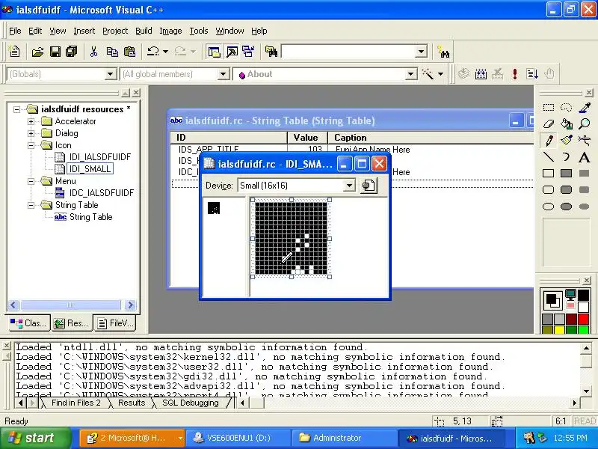Click the Search help binoculars icon
598x449 pixels.
coord(443,52)
